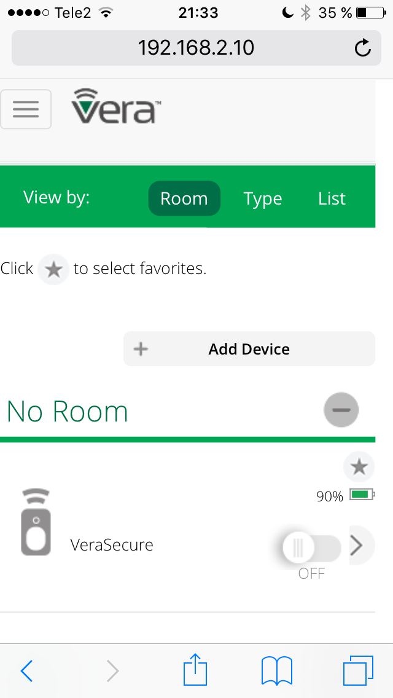393x698 pixels.
Task: Click the VeraSecure device icon
Action: pos(36,523)
